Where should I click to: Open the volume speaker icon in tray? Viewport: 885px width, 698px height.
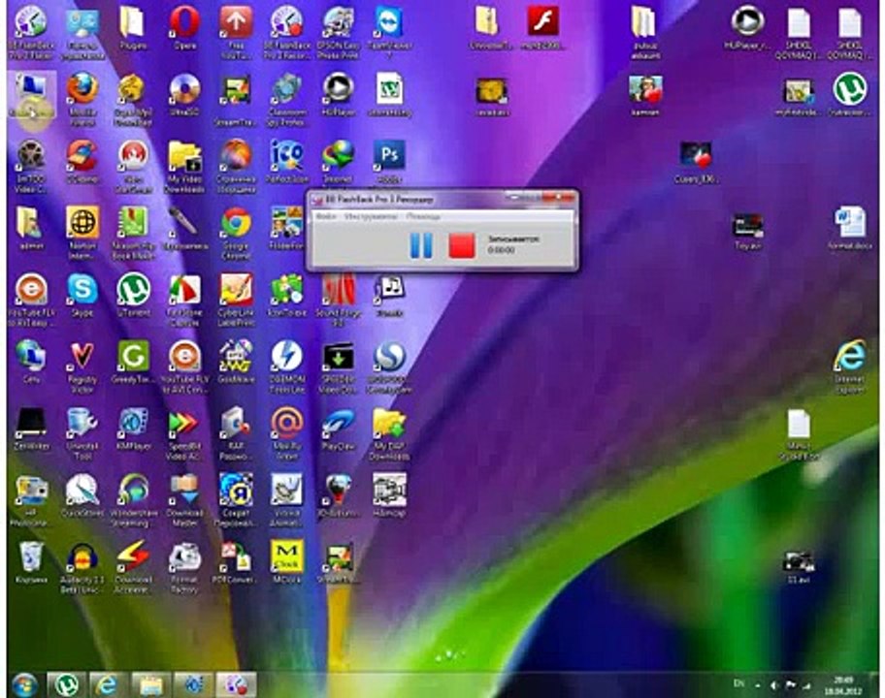pyautogui.click(x=773, y=685)
